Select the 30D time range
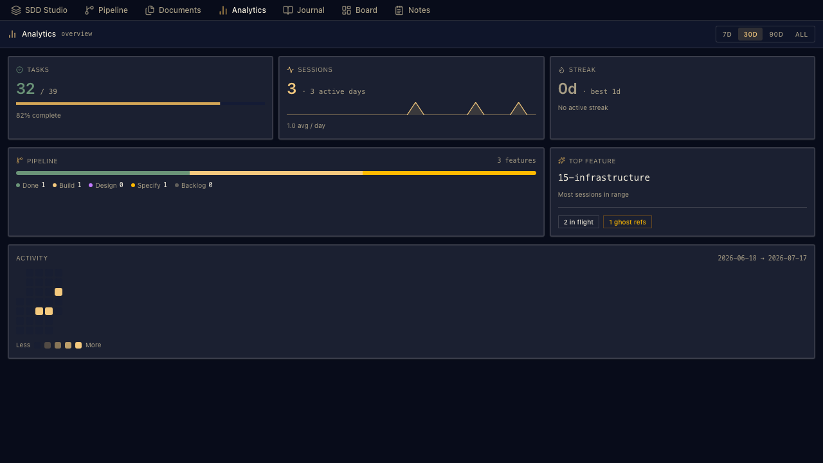The image size is (823, 463). (x=750, y=34)
